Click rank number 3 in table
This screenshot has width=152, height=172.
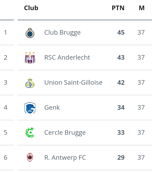tap(6, 83)
